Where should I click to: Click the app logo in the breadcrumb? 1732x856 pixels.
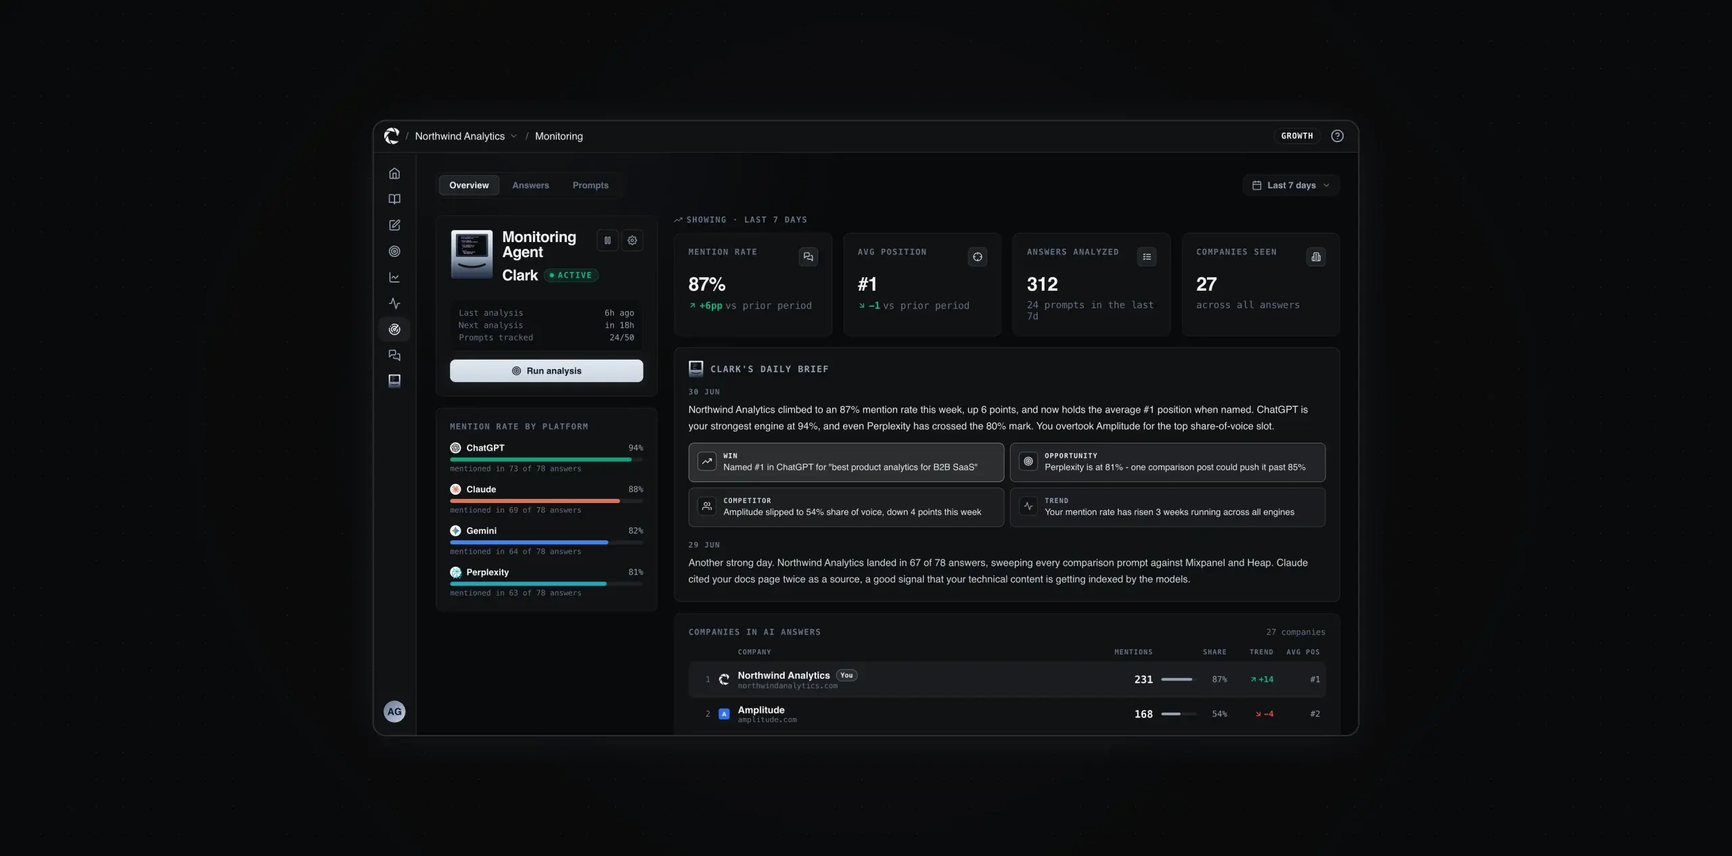[392, 136]
